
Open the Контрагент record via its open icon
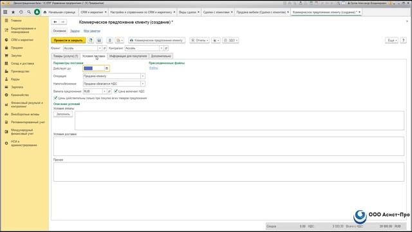(x=166, y=48)
